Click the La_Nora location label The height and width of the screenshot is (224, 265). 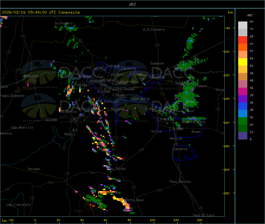(x=117, y=74)
